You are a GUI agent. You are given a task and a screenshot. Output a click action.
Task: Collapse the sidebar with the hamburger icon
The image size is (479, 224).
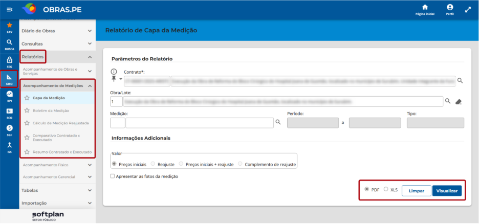click(x=9, y=10)
